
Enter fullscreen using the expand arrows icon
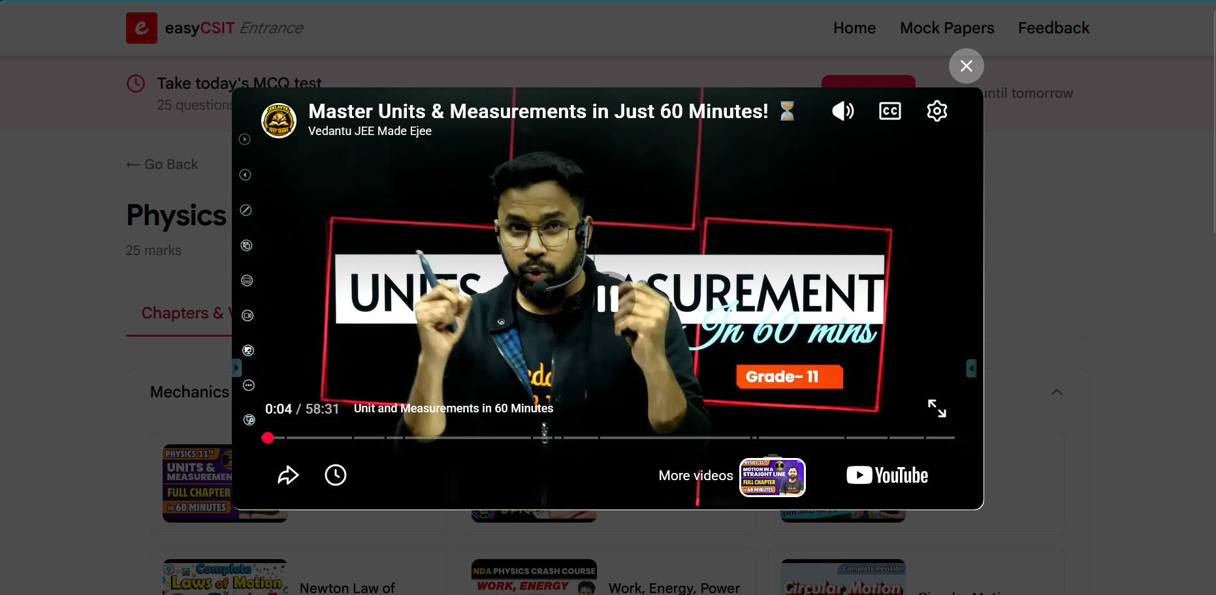(937, 408)
